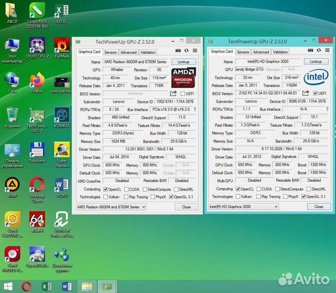Switch to Advanced tab in Intel GPU-Z window
The image size is (336, 293).
(261, 52)
